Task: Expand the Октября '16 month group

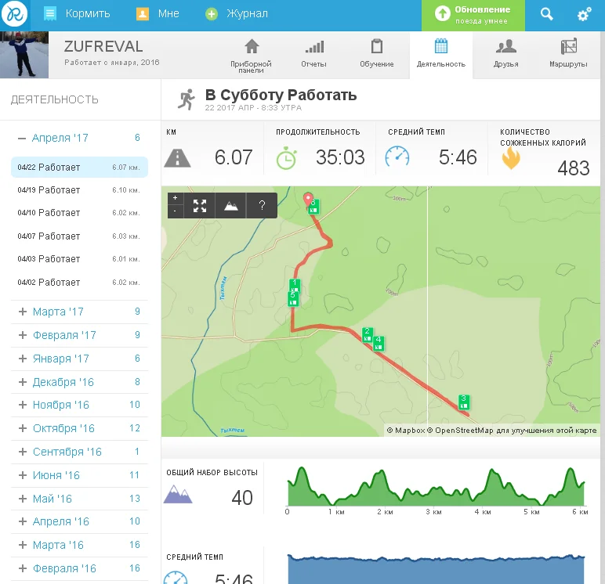Action: pos(79,428)
